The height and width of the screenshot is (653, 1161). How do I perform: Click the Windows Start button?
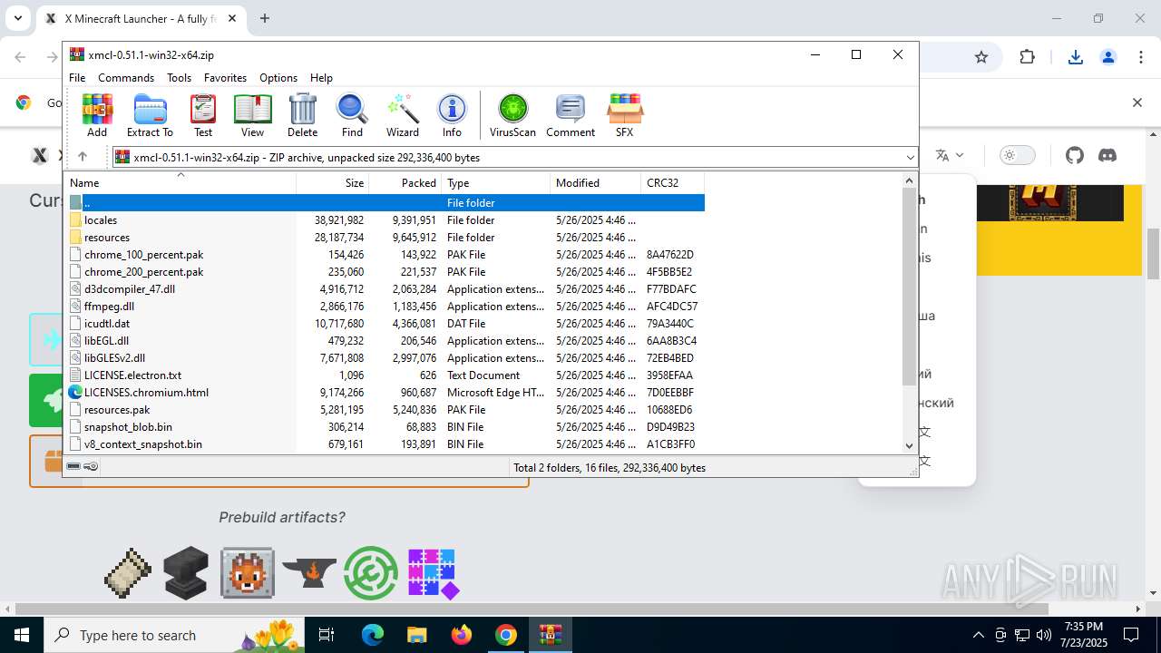pos(21,635)
